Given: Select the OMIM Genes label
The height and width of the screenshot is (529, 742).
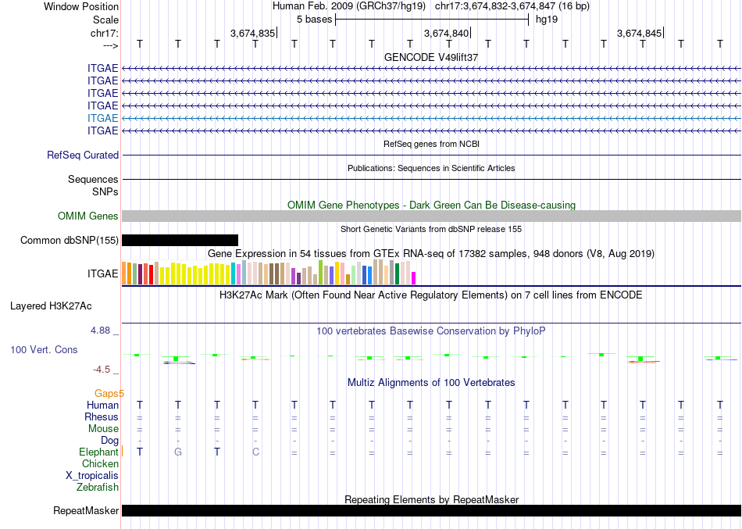Looking at the screenshot, I should click(88, 216).
